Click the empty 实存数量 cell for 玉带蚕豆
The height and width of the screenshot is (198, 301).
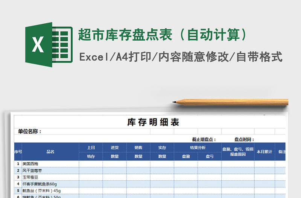point(162,177)
